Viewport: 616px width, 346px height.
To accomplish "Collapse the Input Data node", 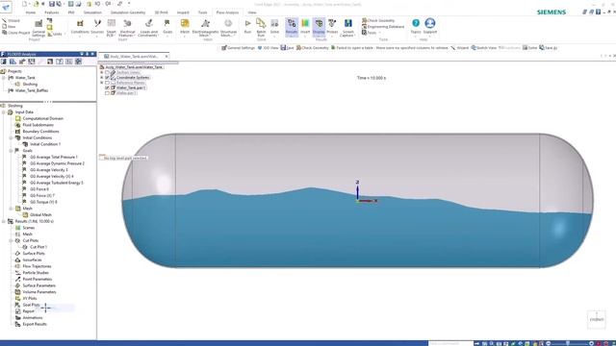I will tap(4, 112).
